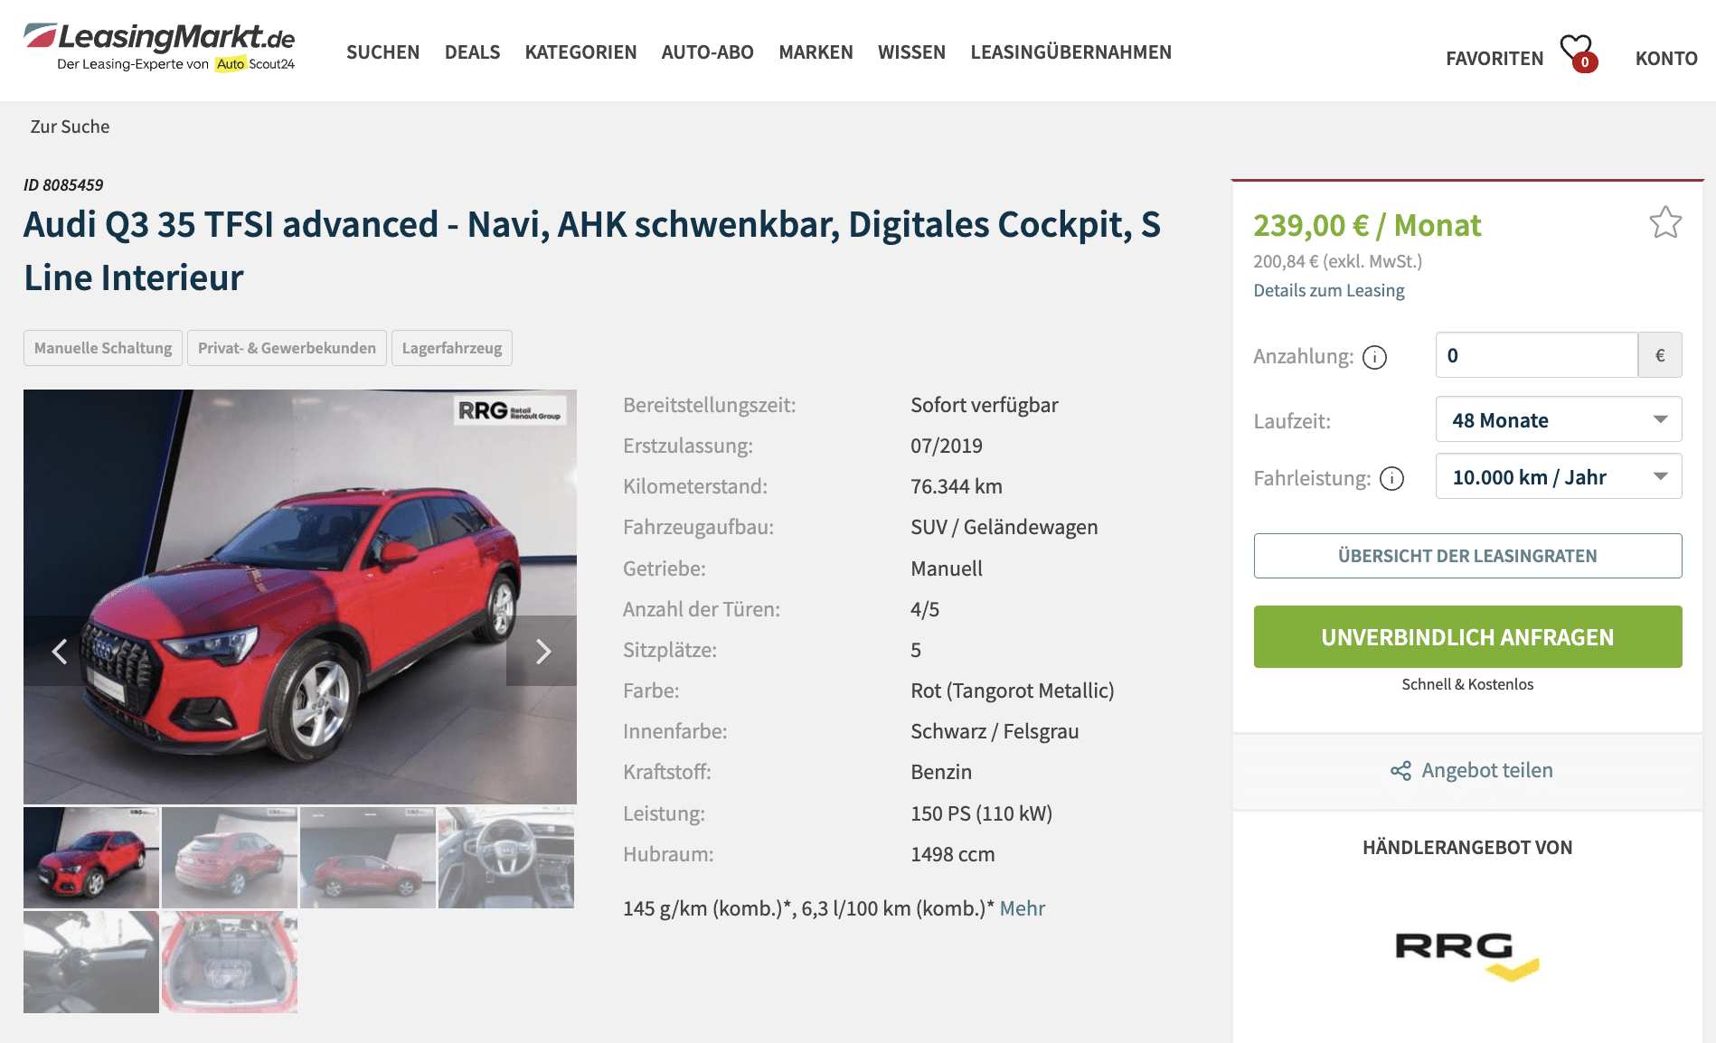The image size is (1716, 1043).
Task: Click the LeasingMarkt.de logo
Action: click(x=160, y=47)
